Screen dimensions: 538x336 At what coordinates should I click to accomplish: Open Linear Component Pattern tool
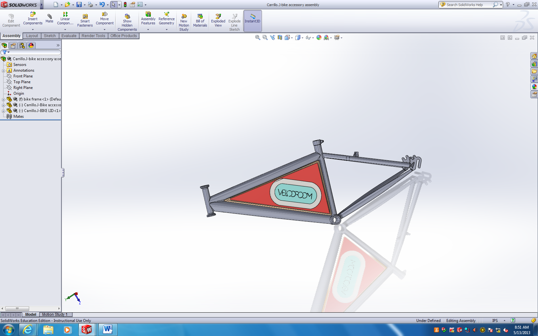pyautogui.click(x=65, y=19)
